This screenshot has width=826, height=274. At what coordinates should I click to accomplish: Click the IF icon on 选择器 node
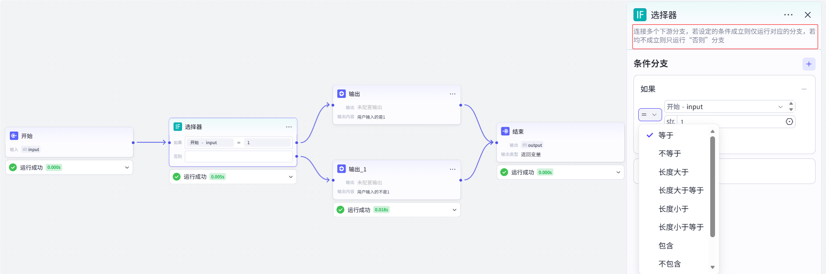click(x=178, y=126)
